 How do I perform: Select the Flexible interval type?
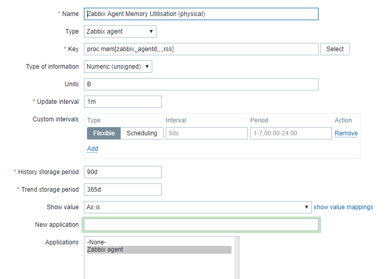pyautogui.click(x=104, y=133)
